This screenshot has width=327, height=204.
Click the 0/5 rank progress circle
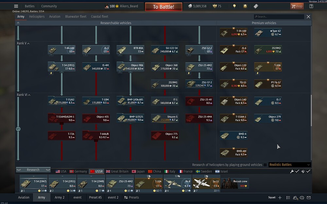pos(18,129)
